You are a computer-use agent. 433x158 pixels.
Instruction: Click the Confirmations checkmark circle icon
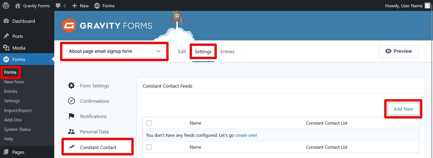click(x=71, y=101)
